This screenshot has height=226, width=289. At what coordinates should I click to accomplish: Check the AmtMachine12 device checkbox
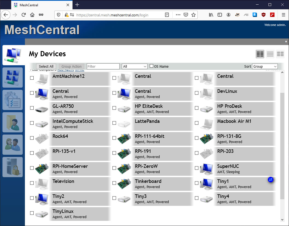[x=32, y=78]
